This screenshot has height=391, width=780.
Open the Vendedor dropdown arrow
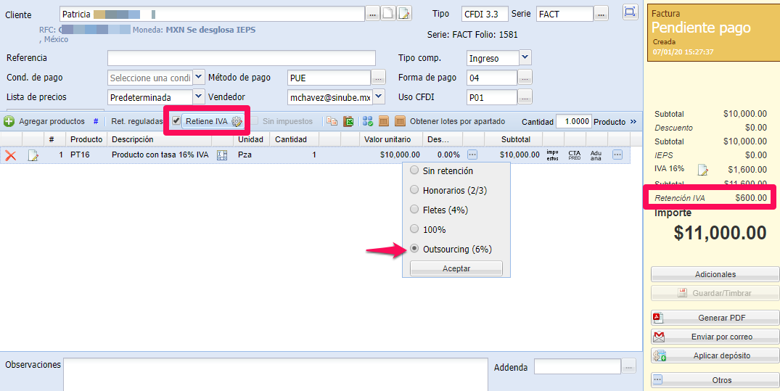[379, 96]
